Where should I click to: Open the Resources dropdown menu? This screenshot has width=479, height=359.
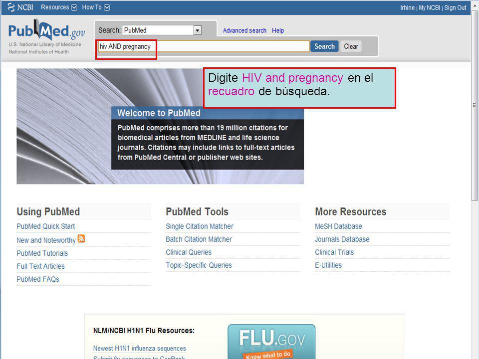(59, 7)
